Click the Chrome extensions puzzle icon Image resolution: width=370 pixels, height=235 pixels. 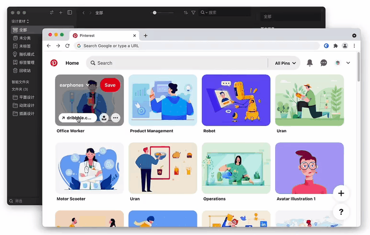click(x=336, y=46)
